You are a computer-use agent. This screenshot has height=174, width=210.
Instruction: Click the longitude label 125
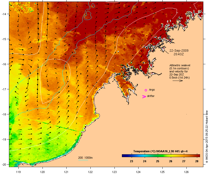coord(162,172)
